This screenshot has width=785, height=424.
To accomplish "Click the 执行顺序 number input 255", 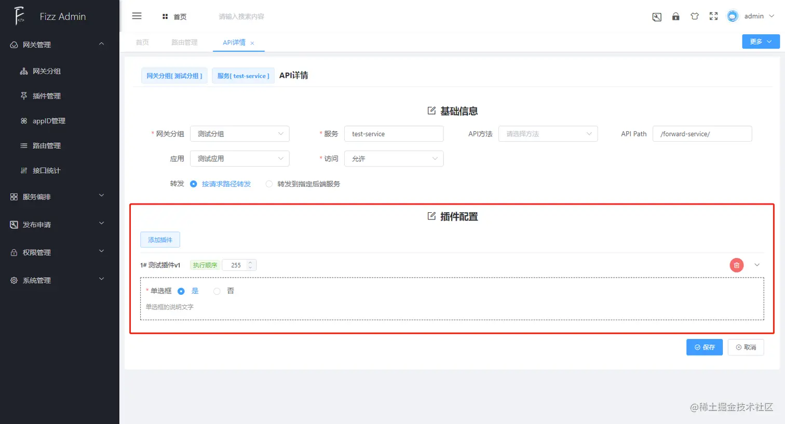I will coord(236,265).
